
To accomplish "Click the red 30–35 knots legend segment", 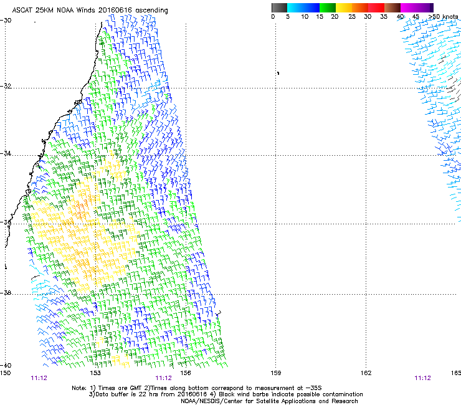I will pos(376,7).
